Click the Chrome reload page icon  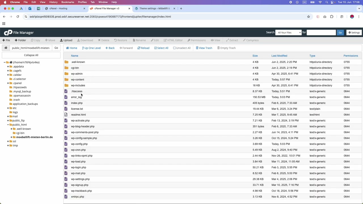point(18,17)
